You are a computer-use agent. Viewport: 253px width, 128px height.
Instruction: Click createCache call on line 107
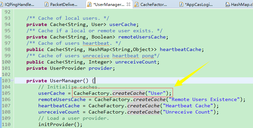(143, 106)
